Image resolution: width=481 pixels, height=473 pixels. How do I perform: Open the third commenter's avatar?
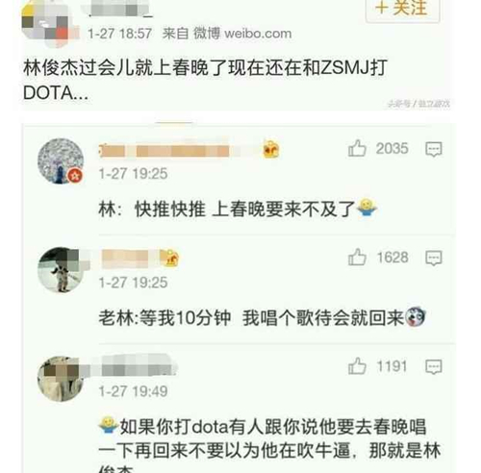click(61, 379)
